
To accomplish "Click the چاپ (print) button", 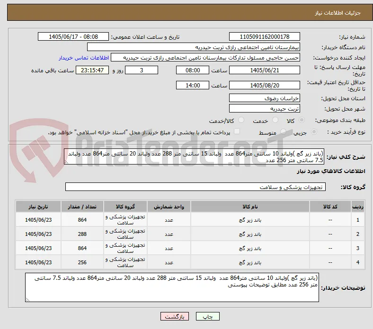I will coord(207,316).
